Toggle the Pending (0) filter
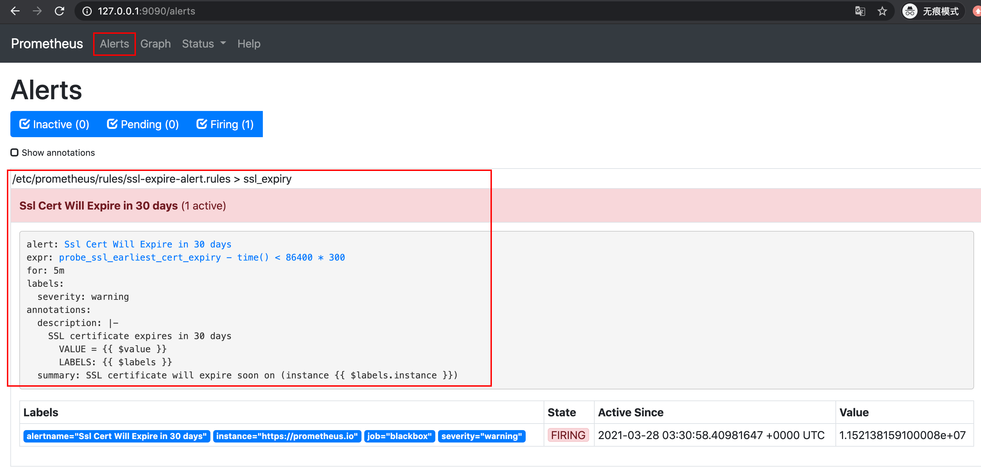This screenshot has height=468, width=981. (143, 124)
